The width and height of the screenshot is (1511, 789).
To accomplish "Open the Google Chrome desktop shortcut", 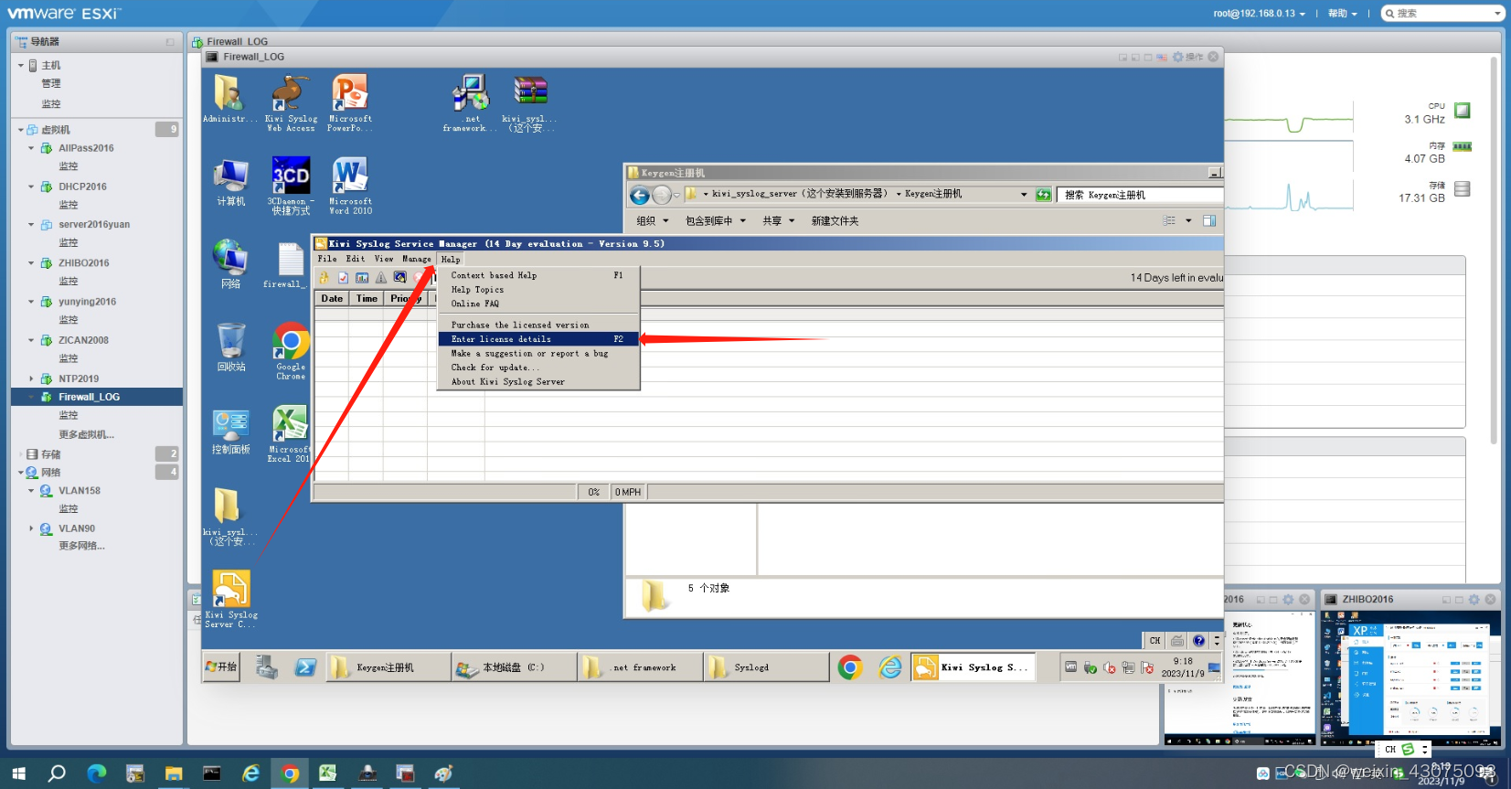I will pos(291,351).
